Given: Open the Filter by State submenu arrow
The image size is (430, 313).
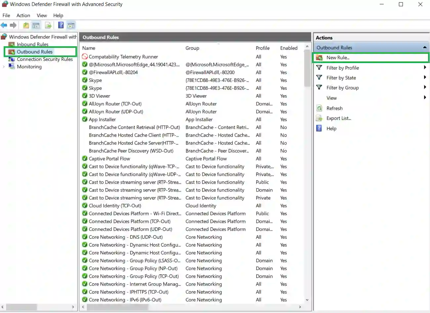Looking at the screenshot, I should pyautogui.click(x=425, y=78).
